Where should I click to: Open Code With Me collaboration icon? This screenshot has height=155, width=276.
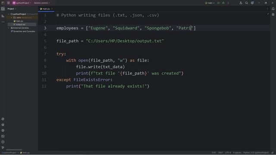coord(241,3)
